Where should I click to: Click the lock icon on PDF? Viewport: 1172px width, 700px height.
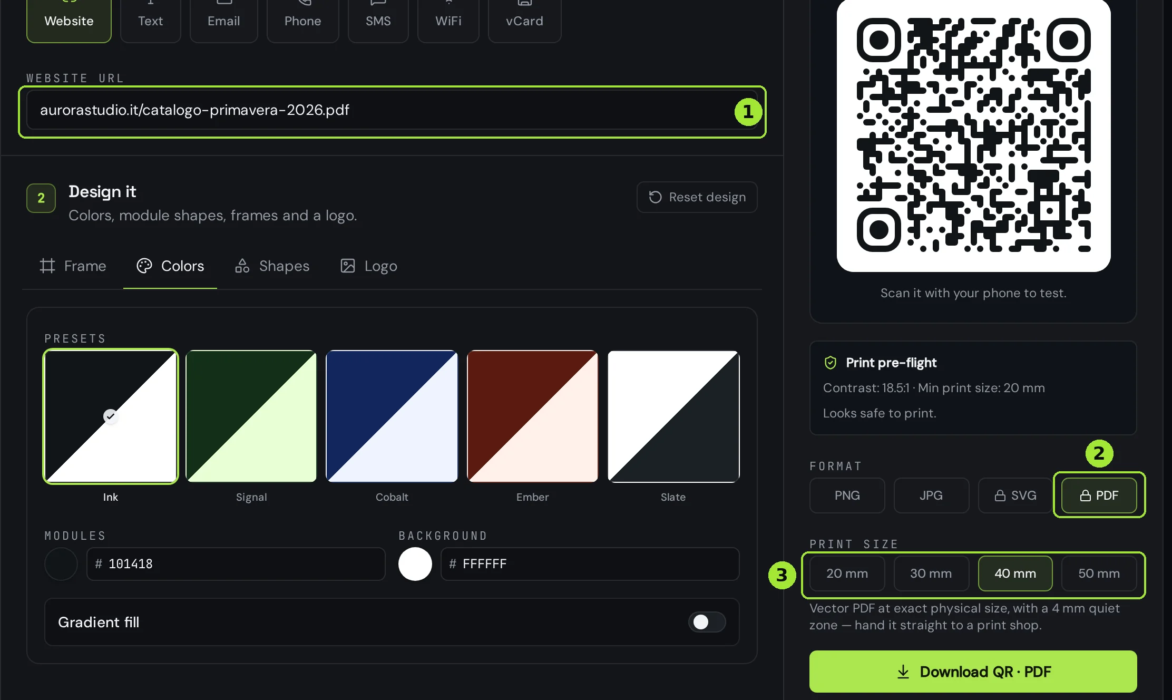[1085, 495]
